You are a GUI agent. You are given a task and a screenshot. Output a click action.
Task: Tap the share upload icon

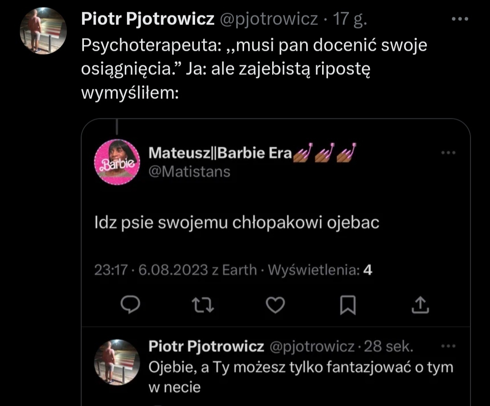420,306
